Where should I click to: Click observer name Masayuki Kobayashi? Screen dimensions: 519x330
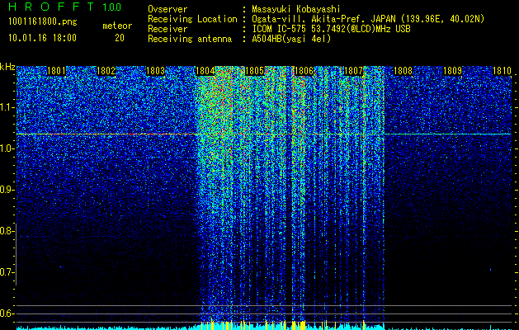[x=296, y=9]
